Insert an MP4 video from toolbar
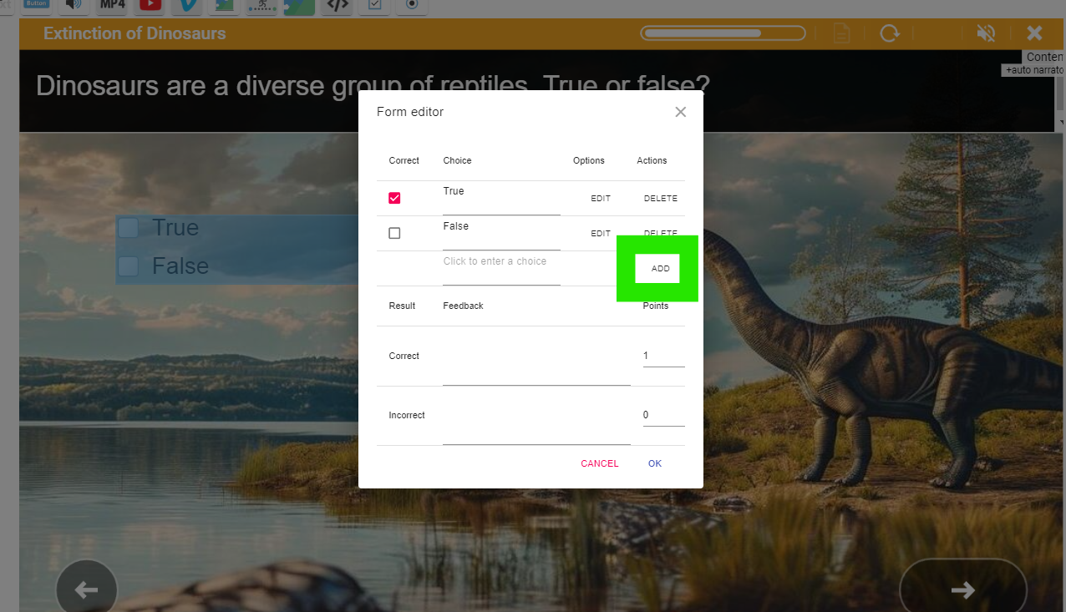The height and width of the screenshot is (612, 1066). [x=112, y=5]
